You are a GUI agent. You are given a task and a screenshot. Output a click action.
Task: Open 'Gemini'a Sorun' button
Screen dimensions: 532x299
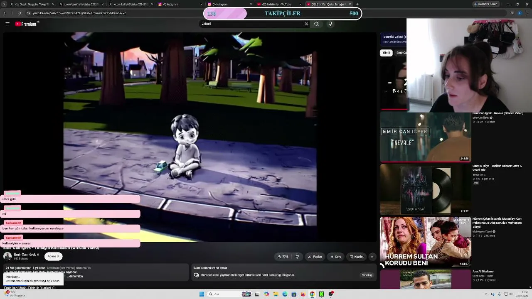coord(485,4)
